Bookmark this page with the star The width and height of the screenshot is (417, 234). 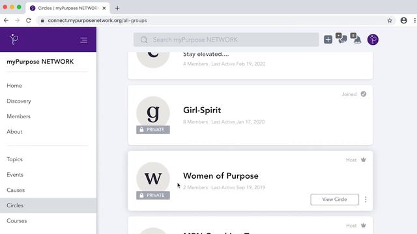tap(390, 20)
